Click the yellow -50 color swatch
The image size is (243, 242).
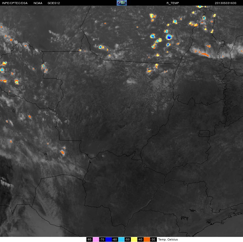click(x=134, y=239)
